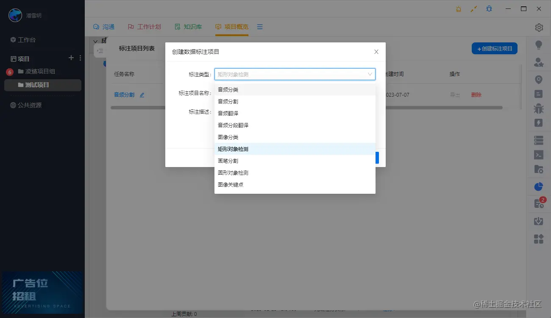
Task: Click the 任务名称 column header
Action: tap(124, 74)
